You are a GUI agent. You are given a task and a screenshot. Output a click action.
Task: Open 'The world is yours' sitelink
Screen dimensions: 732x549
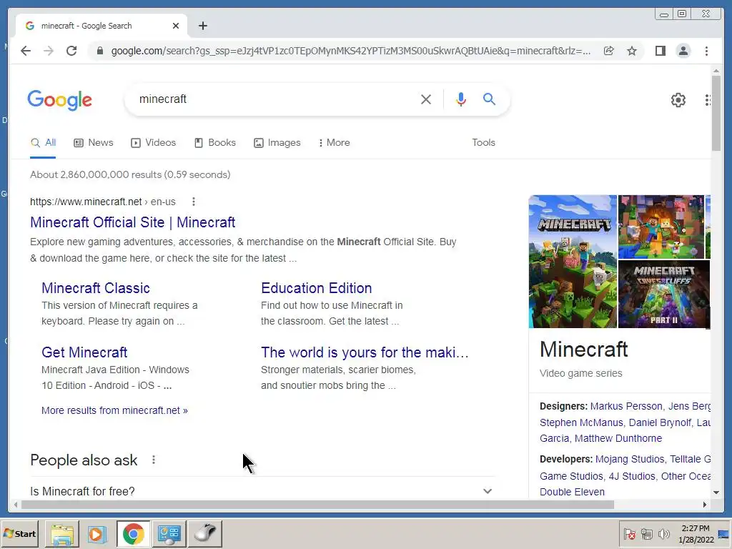[365, 352]
